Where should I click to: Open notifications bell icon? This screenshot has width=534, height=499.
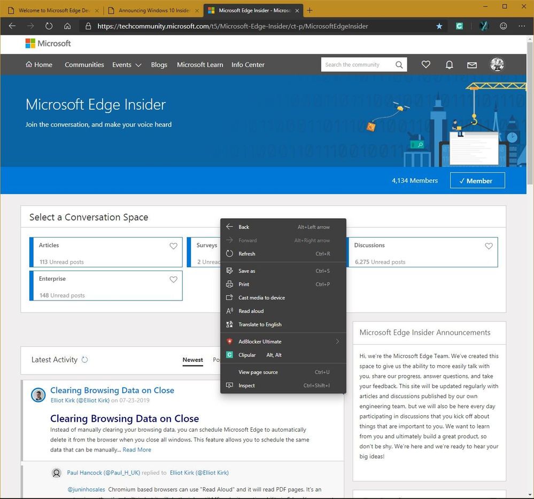449,65
